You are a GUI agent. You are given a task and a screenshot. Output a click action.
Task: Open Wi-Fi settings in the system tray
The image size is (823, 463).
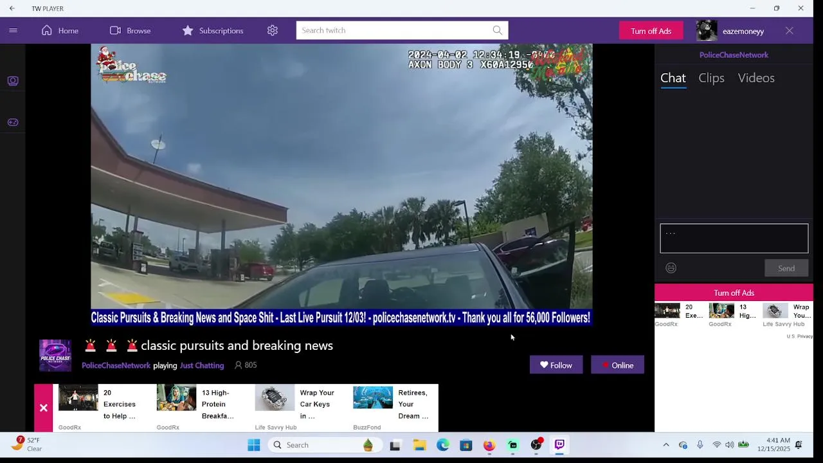click(716, 445)
